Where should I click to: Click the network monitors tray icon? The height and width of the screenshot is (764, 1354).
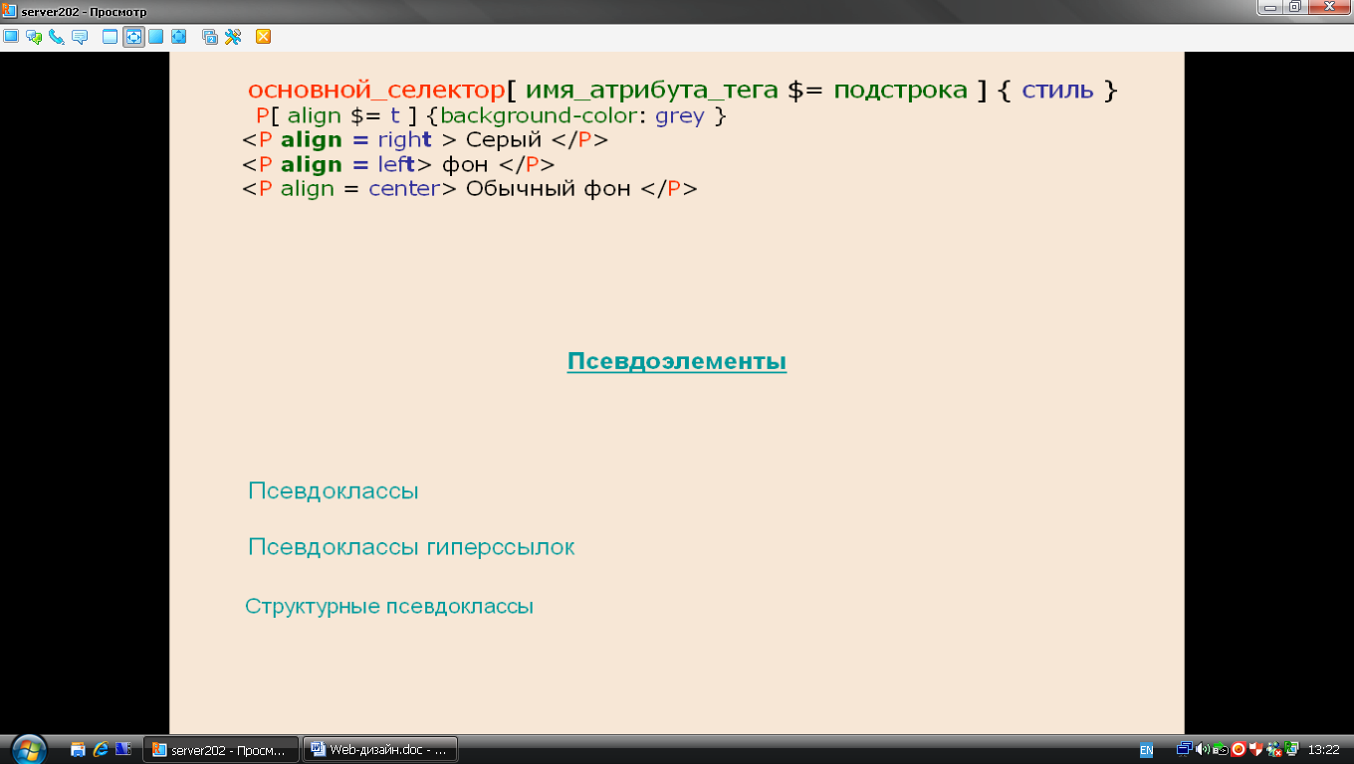1185,749
